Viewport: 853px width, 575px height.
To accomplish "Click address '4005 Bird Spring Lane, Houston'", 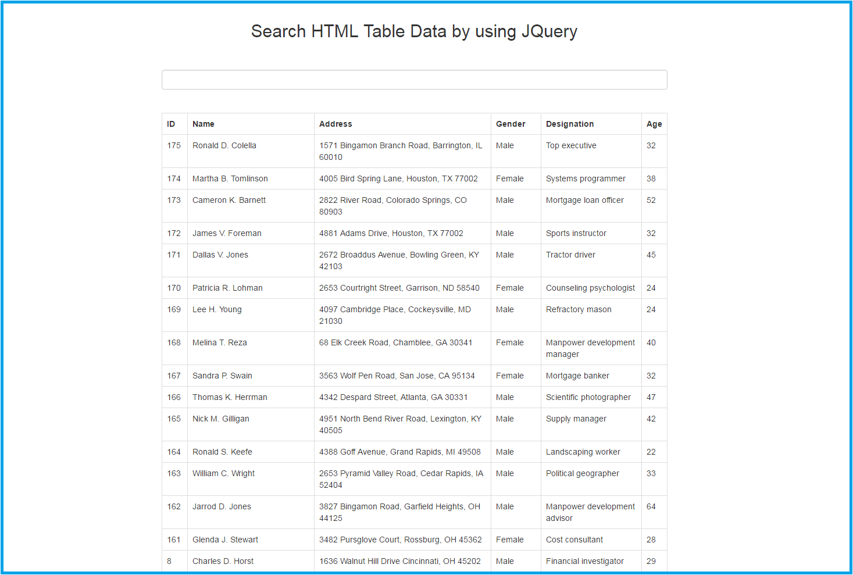I will 398,178.
